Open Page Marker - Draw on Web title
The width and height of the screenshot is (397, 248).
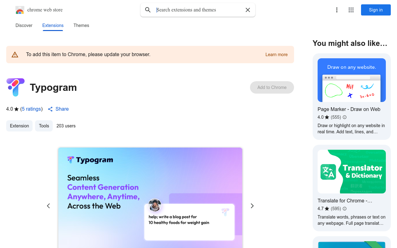pyautogui.click(x=349, y=109)
